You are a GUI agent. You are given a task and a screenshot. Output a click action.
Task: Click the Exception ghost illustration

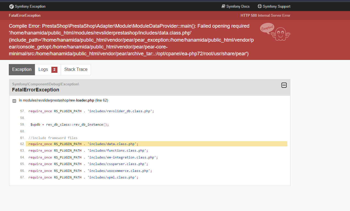(x=275, y=32)
